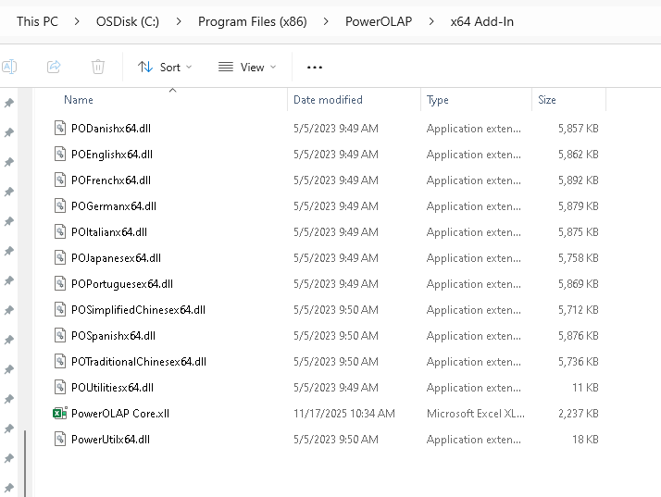
Task: Select POSpanishx64.dll file icon
Action: (60, 335)
